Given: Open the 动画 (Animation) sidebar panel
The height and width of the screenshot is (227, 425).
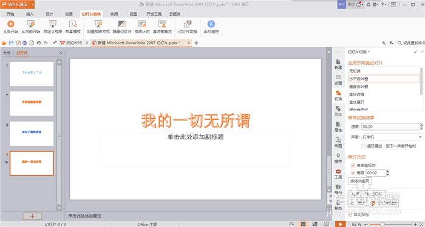Looking at the screenshot, I should pyautogui.click(x=338, y=80).
